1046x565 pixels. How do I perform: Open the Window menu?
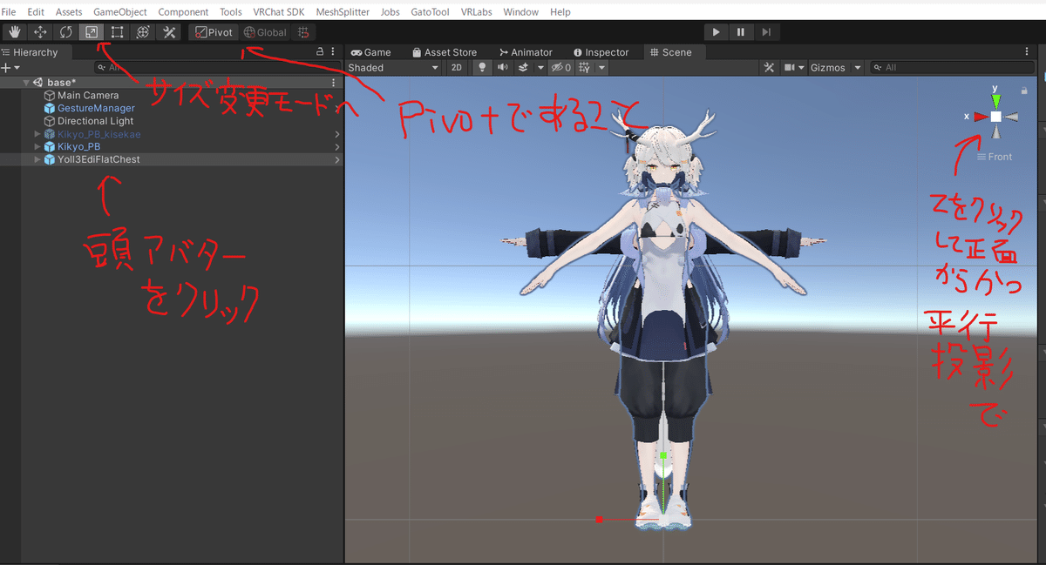(521, 12)
